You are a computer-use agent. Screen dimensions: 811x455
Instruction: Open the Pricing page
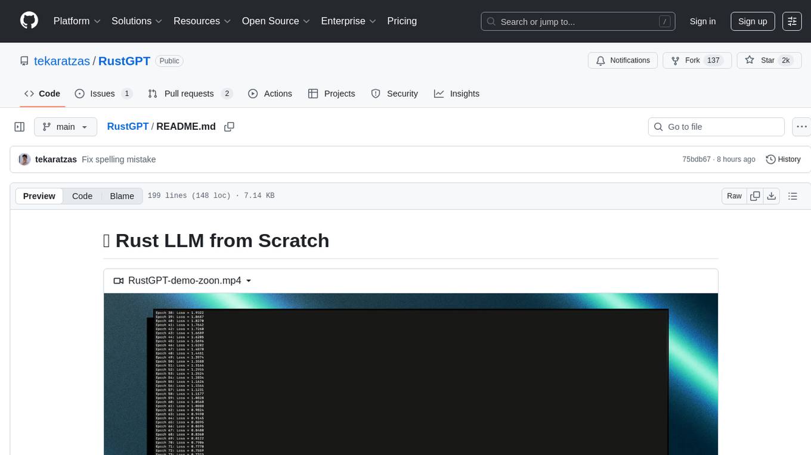click(x=402, y=21)
